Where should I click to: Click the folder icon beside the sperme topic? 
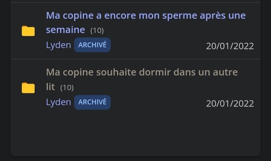click(28, 31)
